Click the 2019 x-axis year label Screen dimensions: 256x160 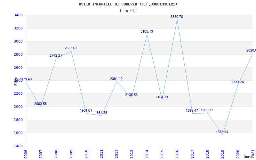(x=222, y=154)
